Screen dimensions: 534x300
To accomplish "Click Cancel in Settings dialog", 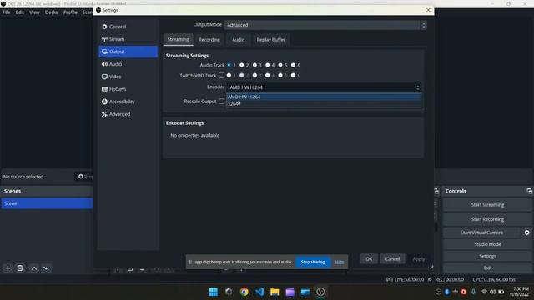I will pos(392,259).
